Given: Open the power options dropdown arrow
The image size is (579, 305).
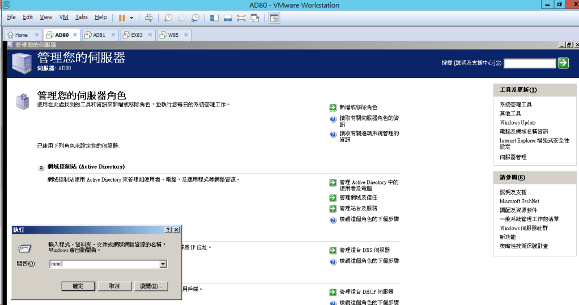Looking at the screenshot, I should [131, 18].
